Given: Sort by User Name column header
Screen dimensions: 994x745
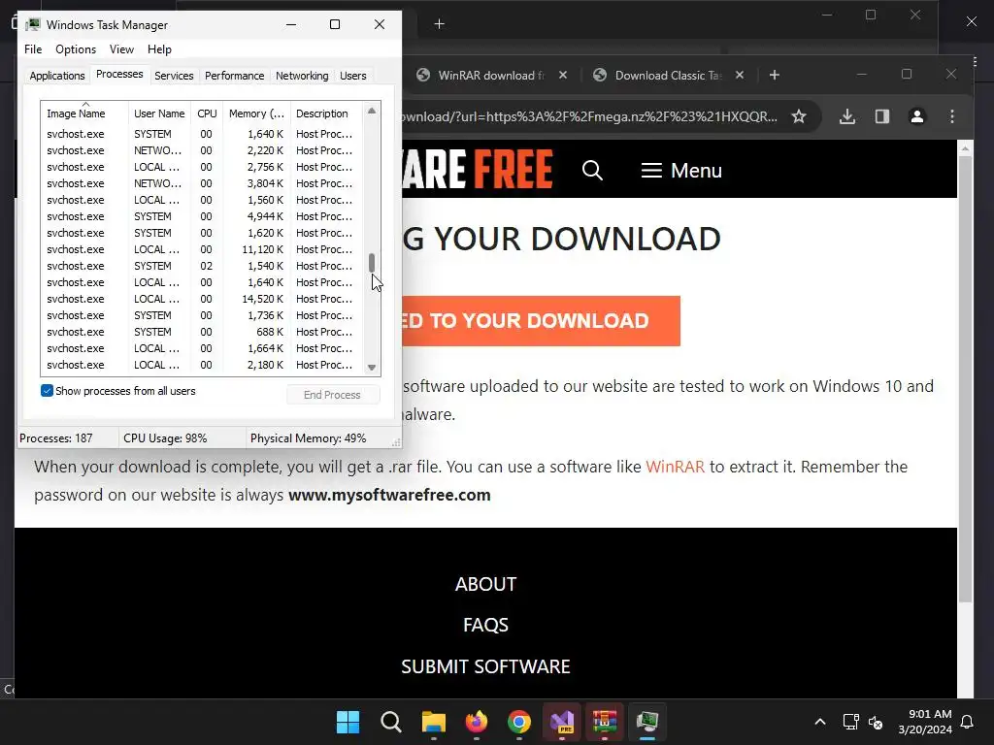Looking at the screenshot, I should tap(159, 113).
